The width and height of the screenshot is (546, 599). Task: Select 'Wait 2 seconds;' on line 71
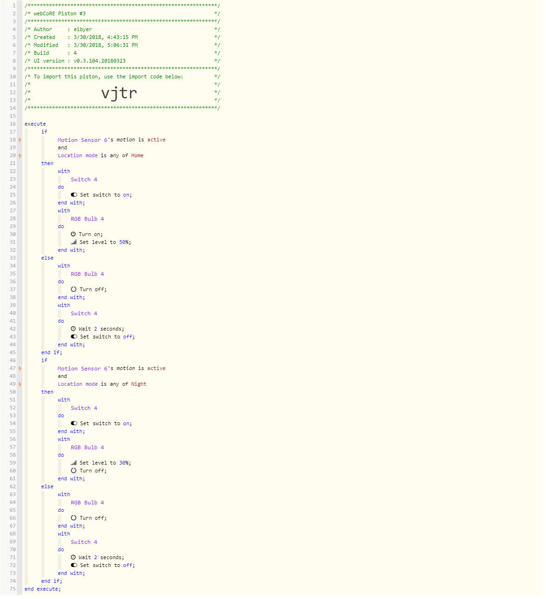pos(102,558)
